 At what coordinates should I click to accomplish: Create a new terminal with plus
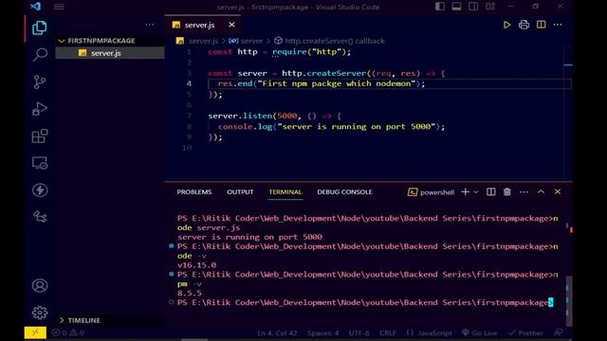point(465,192)
